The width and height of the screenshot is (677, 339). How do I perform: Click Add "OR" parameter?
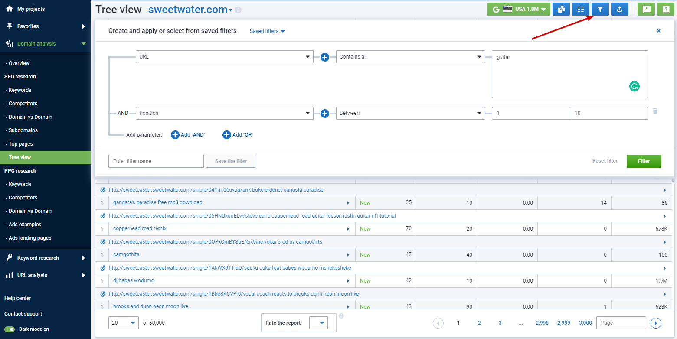[238, 135]
